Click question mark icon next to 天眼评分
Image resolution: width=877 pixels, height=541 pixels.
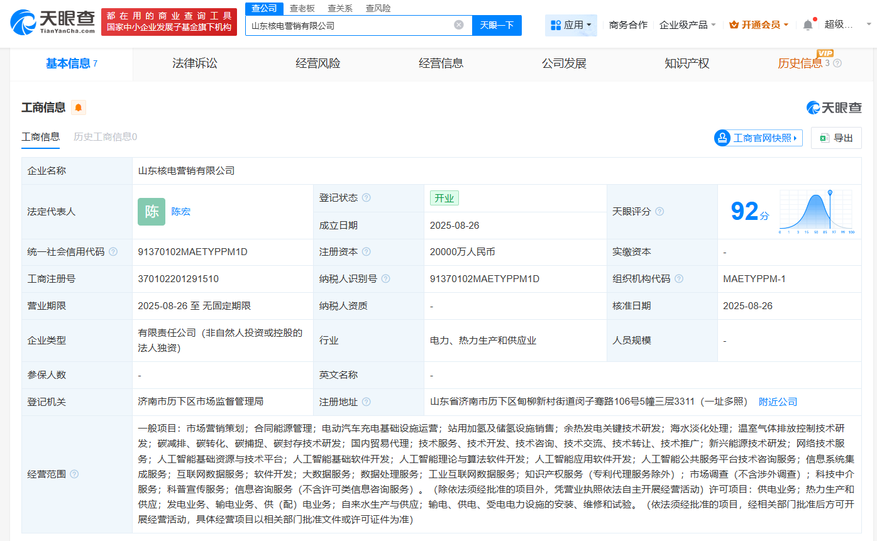click(659, 212)
